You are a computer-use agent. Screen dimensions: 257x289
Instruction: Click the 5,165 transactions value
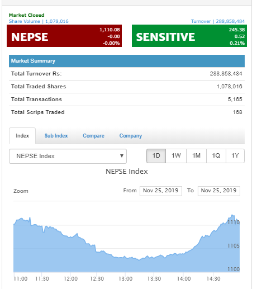coord(235,100)
